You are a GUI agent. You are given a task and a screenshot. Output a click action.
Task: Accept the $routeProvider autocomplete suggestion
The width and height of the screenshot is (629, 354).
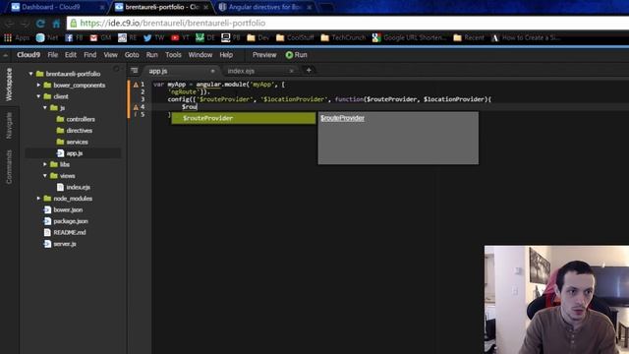pyautogui.click(x=244, y=118)
